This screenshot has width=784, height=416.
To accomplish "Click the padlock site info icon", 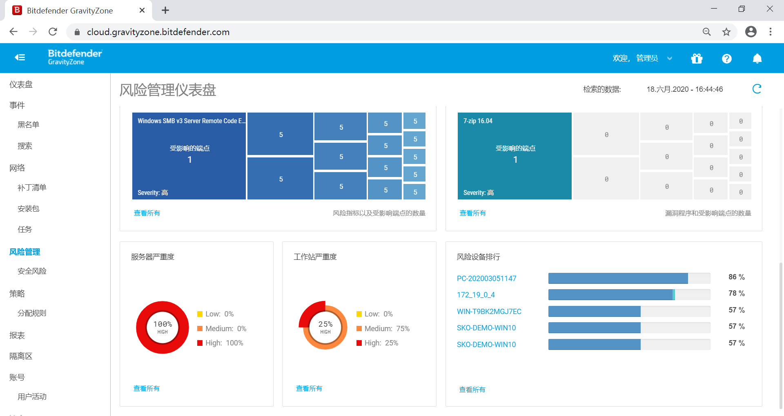I will click(x=77, y=32).
